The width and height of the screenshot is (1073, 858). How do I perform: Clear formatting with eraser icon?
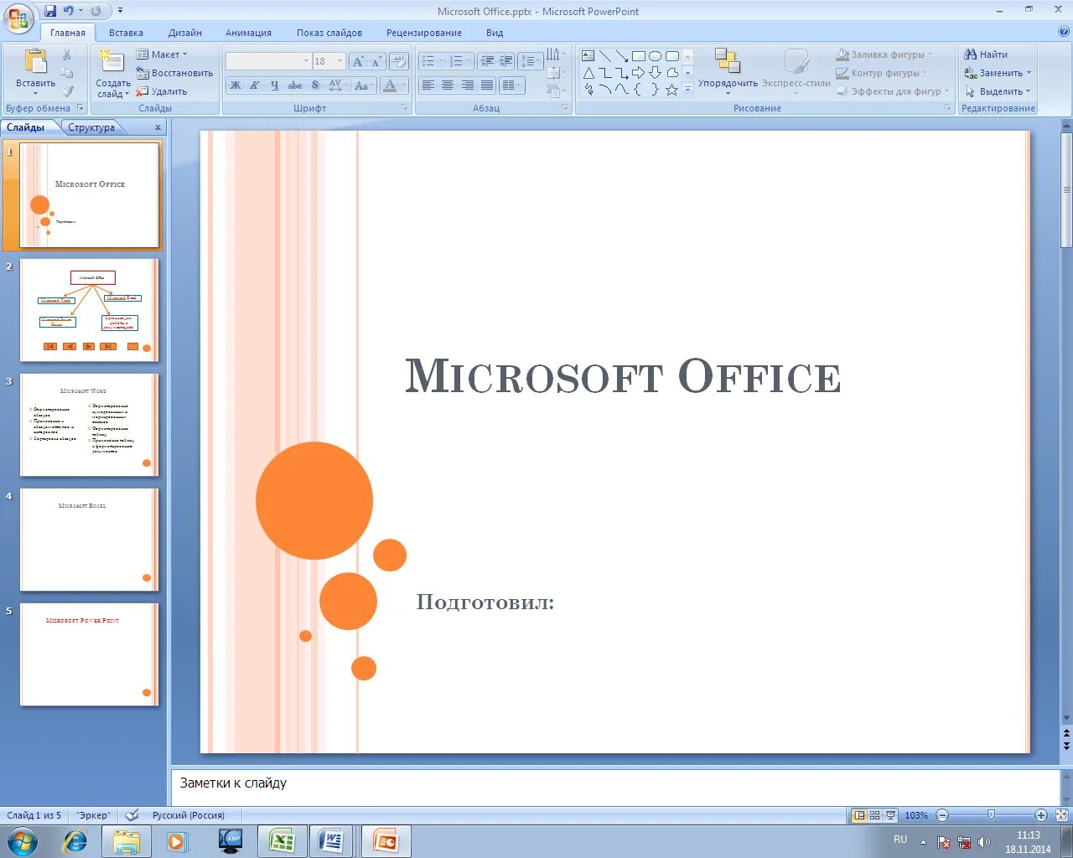tap(400, 61)
